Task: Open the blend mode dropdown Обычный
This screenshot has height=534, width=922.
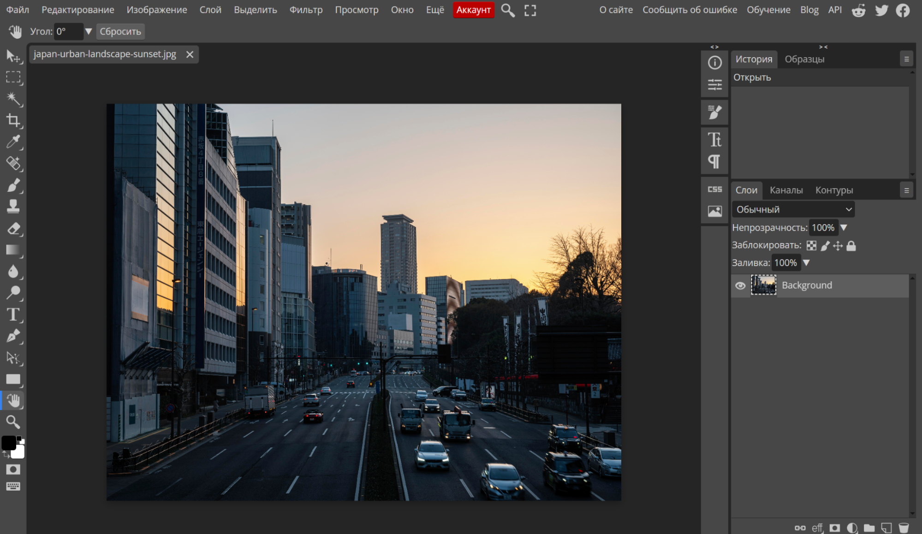Action: [793, 209]
